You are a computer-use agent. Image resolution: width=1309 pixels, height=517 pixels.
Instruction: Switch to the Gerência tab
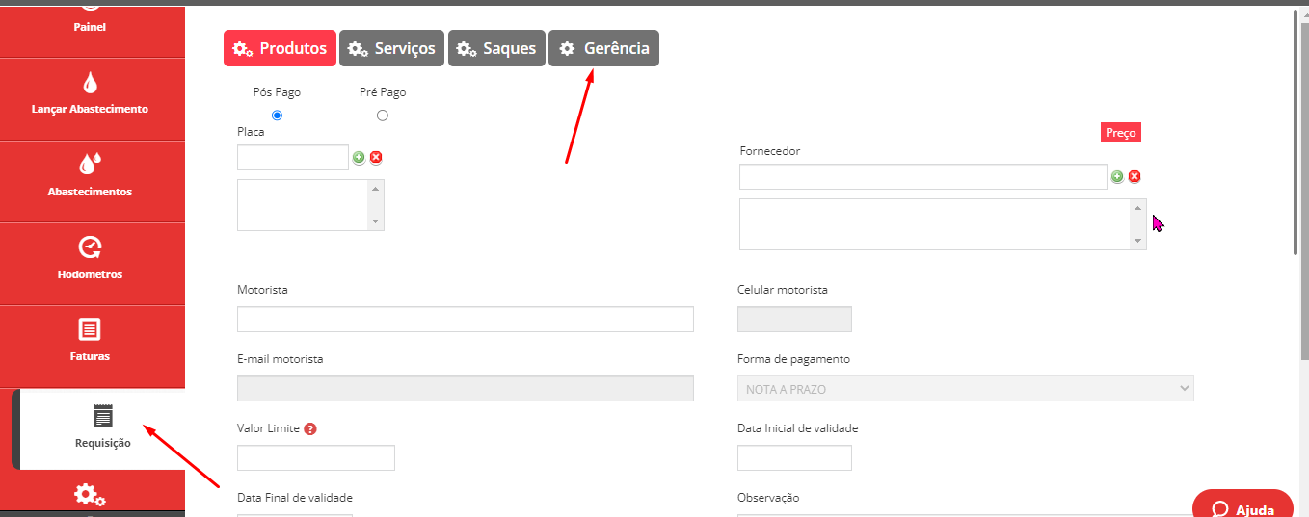point(603,48)
